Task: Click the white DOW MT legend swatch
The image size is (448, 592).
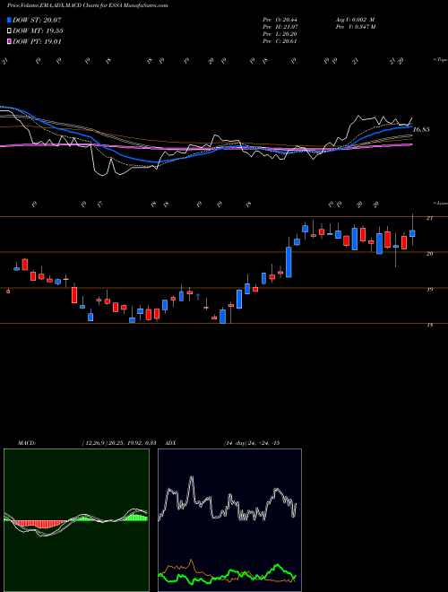Action: point(9,31)
